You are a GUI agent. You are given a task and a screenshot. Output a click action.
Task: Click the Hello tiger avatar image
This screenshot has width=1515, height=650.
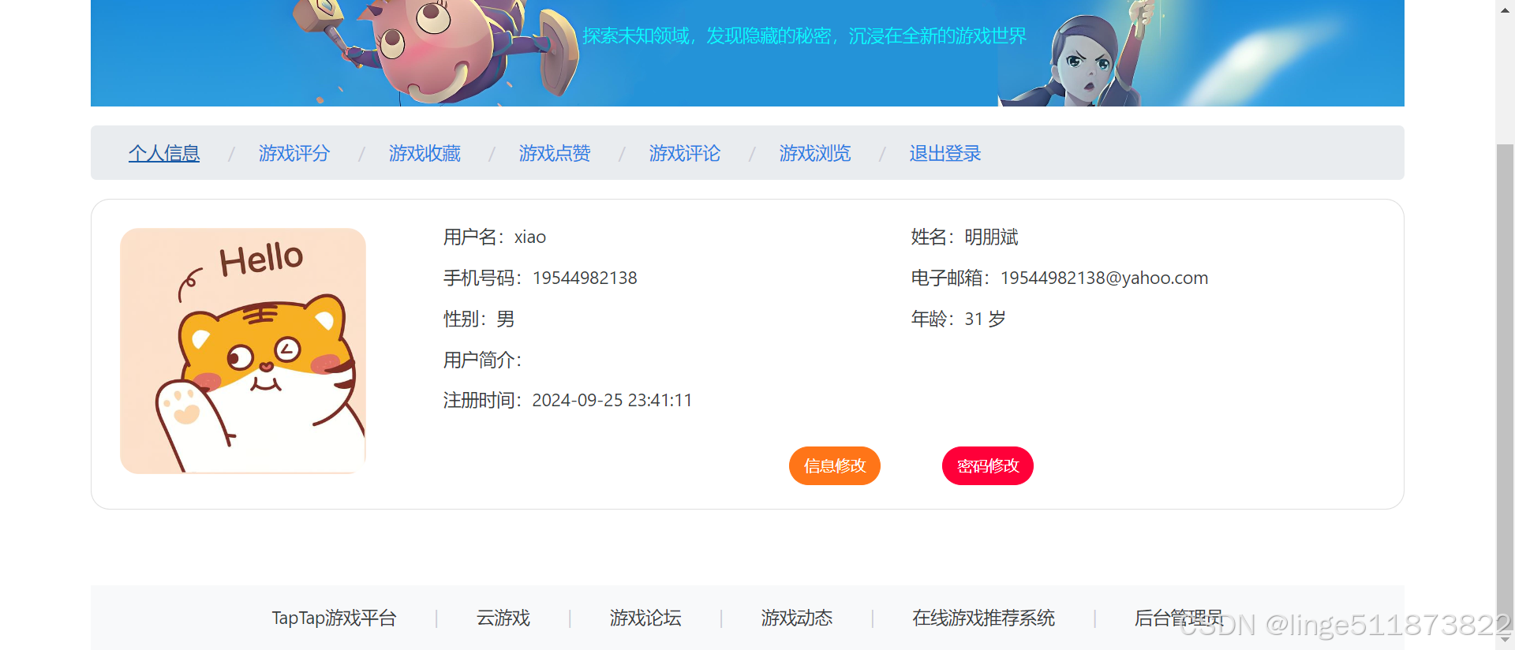[x=243, y=351]
